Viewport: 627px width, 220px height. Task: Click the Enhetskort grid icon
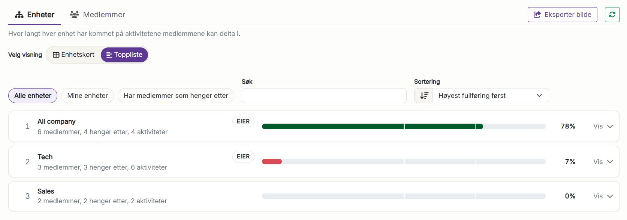pos(56,55)
